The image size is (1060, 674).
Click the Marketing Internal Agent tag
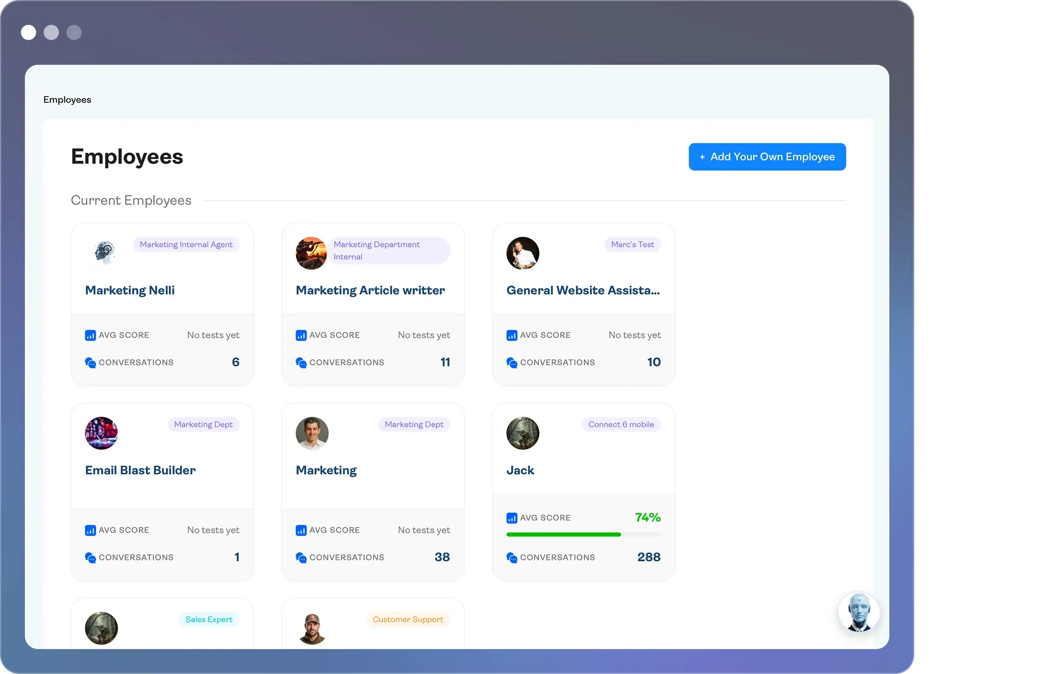186,244
